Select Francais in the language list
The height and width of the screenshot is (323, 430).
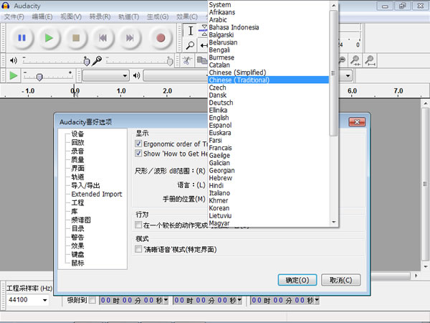(221, 148)
